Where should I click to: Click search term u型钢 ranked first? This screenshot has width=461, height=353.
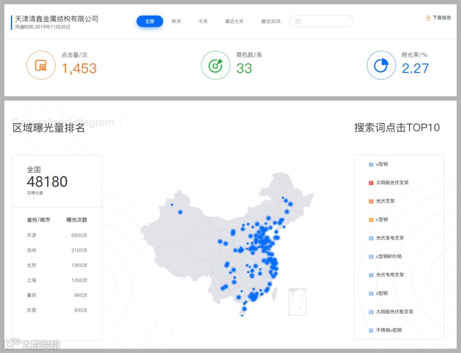pyautogui.click(x=382, y=164)
